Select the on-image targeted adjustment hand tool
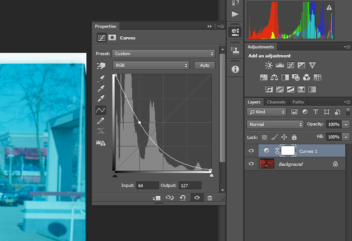Viewport: 352px width, 241px height. coord(101,66)
